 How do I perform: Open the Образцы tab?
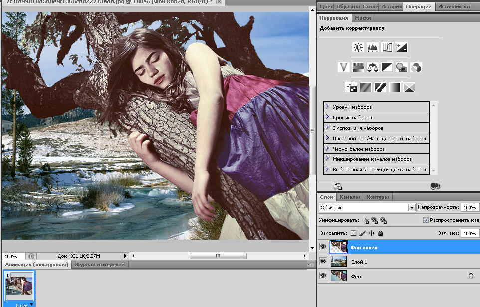tap(348, 6)
